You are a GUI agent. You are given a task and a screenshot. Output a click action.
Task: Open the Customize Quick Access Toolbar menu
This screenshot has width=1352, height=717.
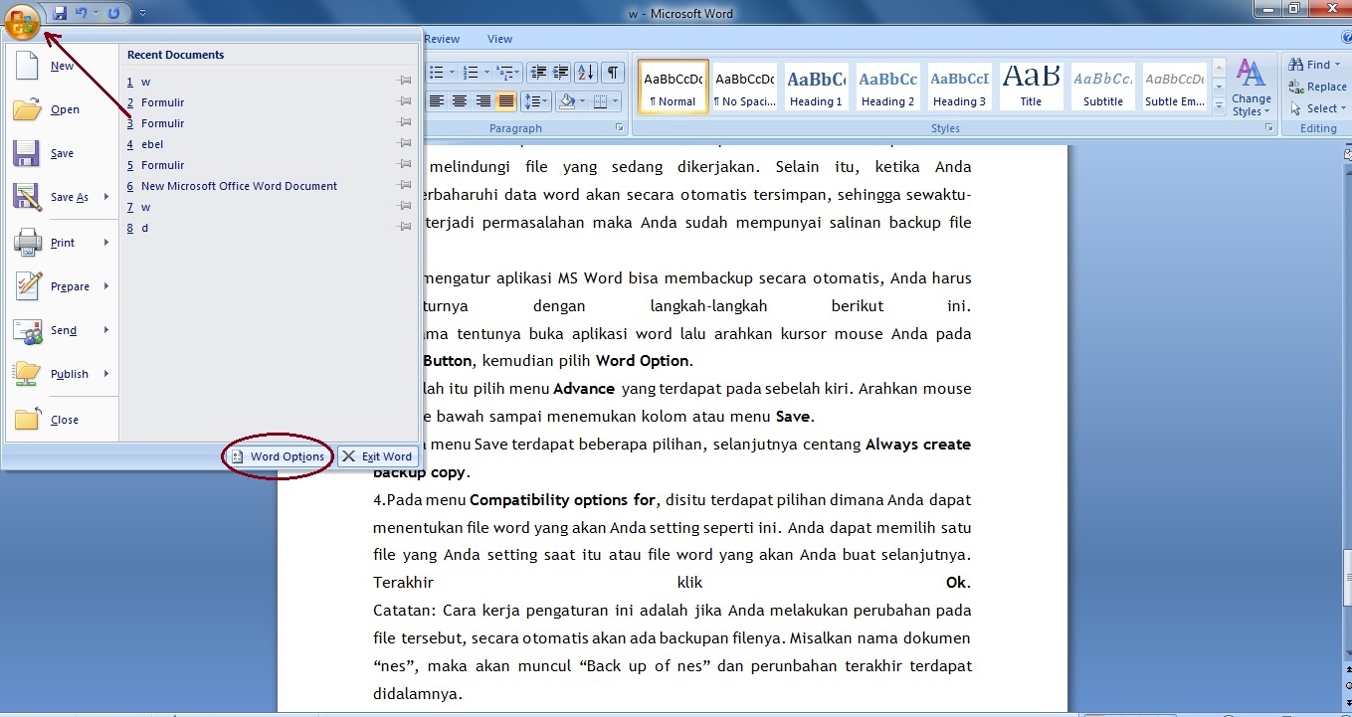tap(141, 14)
